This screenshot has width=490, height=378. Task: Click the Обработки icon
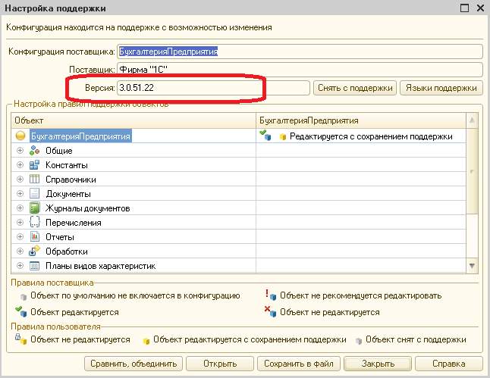(34, 251)
